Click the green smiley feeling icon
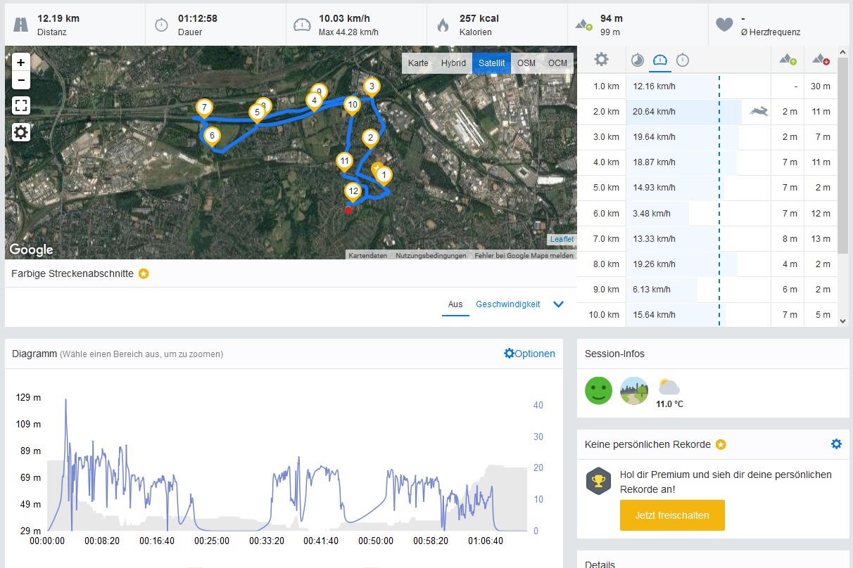The image size is (853, 568). (x=598, y=390)
